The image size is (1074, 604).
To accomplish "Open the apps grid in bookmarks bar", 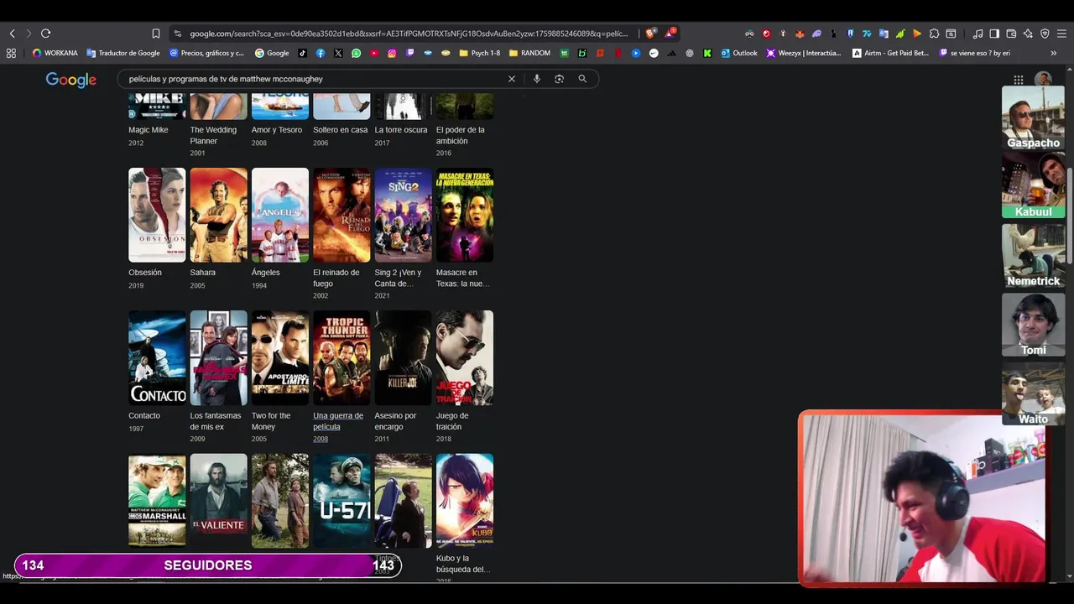I will click(x=11, y=53).
